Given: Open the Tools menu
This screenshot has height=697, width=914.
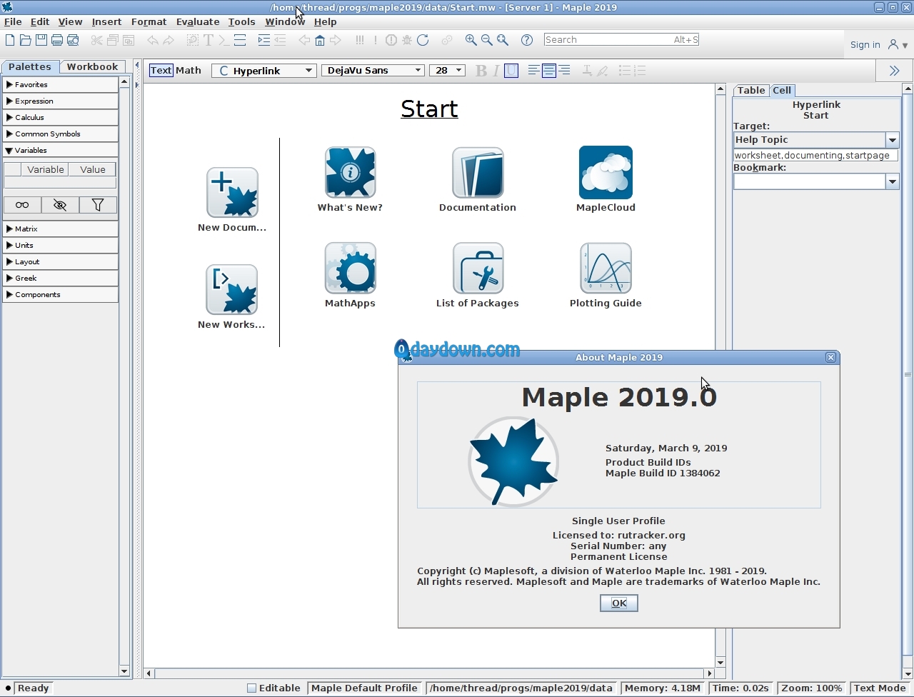Looking at the screenshot, I should [x=241, y=22].
